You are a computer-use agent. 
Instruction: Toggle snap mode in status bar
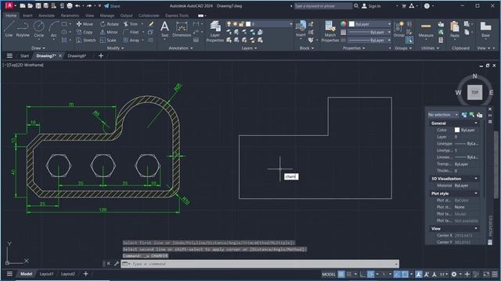point(349,274)
